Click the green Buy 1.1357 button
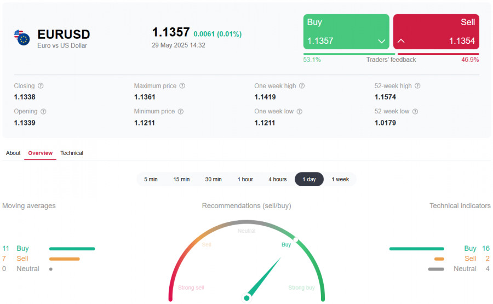Image resolution: width=493 pixels, height=304 pixels. pos(346,31)
